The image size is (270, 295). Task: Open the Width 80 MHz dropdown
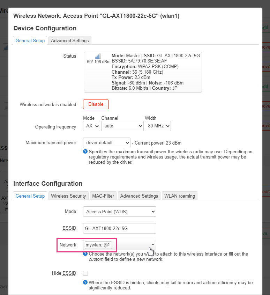coord(158,126)
